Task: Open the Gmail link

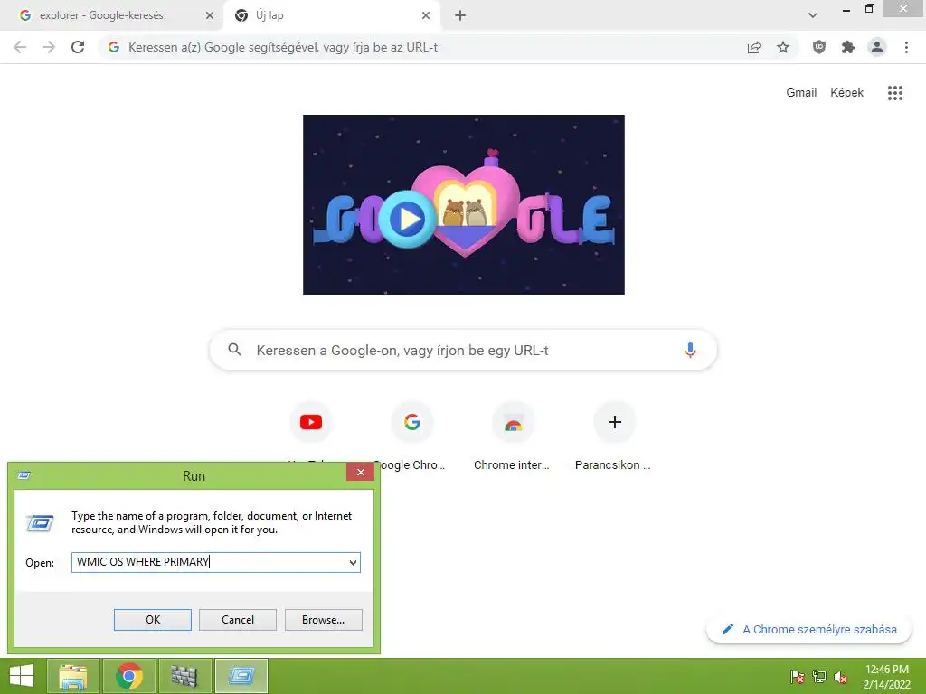Action: click(801, 93)
